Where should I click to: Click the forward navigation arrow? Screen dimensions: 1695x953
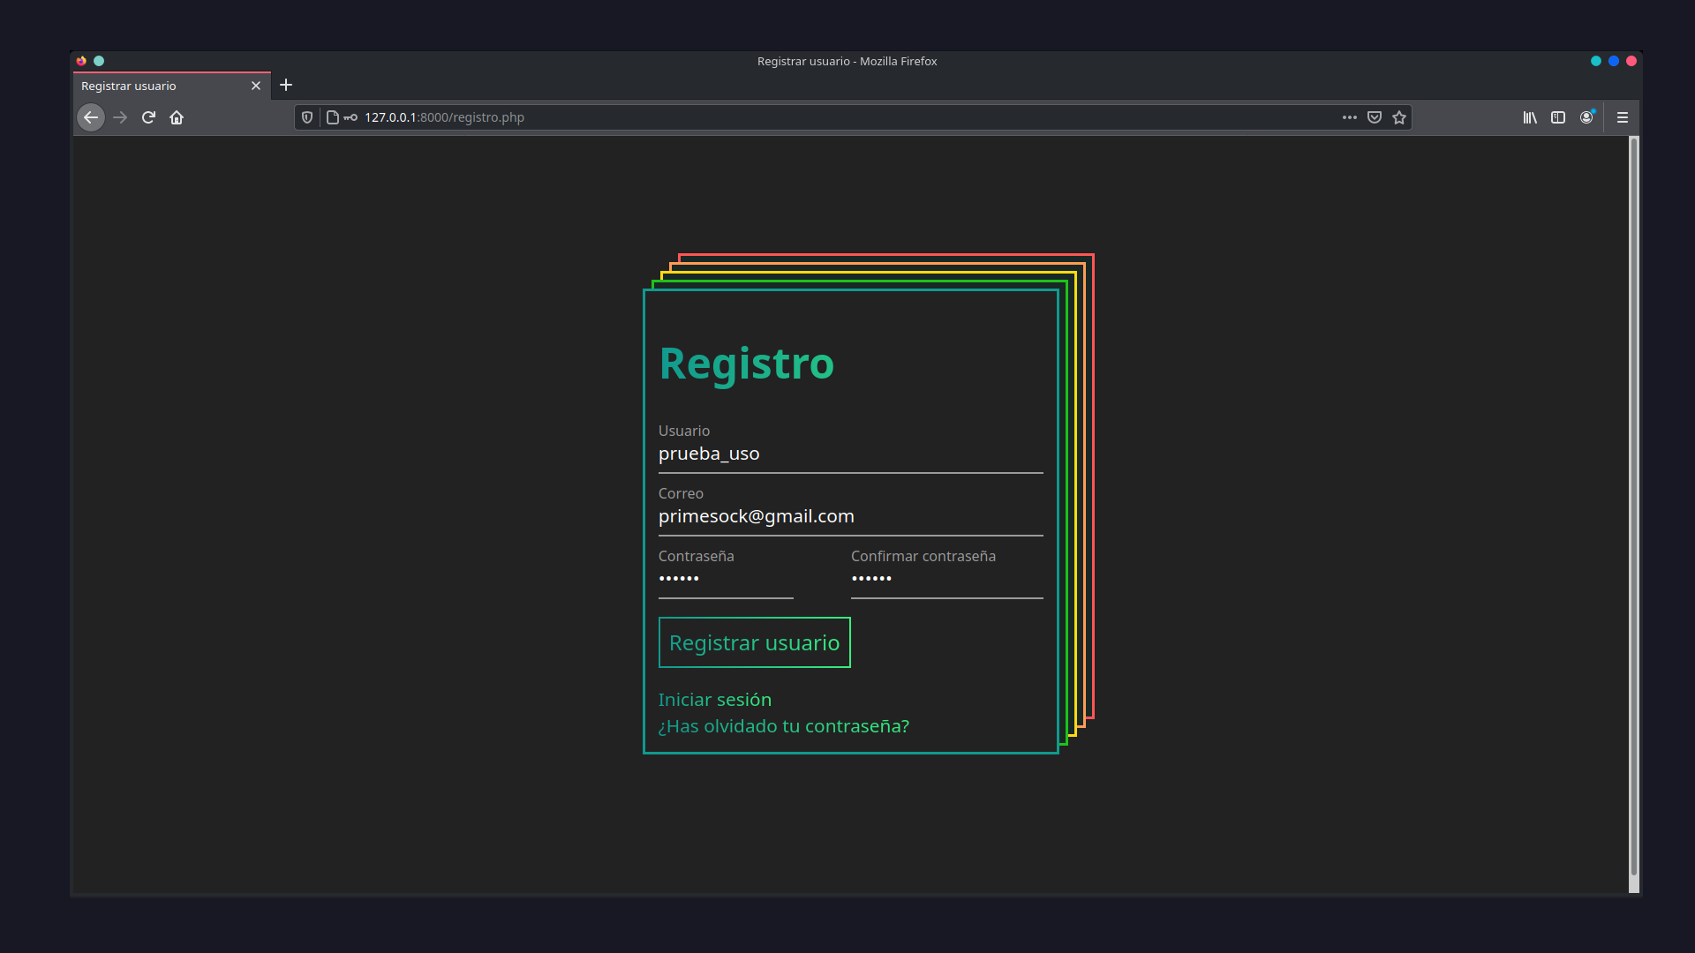(120, 116)
